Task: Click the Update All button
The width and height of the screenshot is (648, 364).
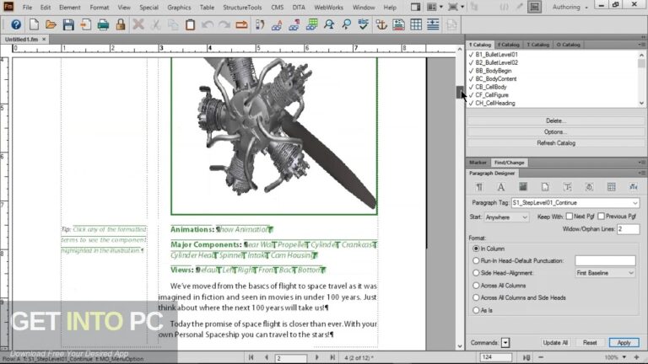Action: click(555, 343)
